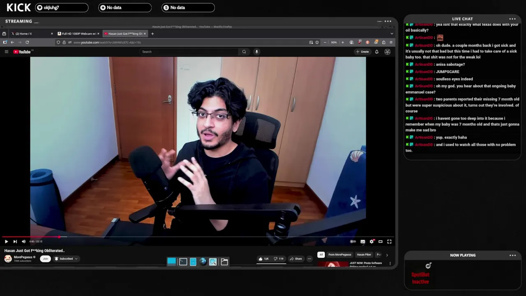Image resolution: width=526 pixels, height=296 pixels.
Task: Switch to the Full HD 1080P Webcam tab
Action: (78, 34)
